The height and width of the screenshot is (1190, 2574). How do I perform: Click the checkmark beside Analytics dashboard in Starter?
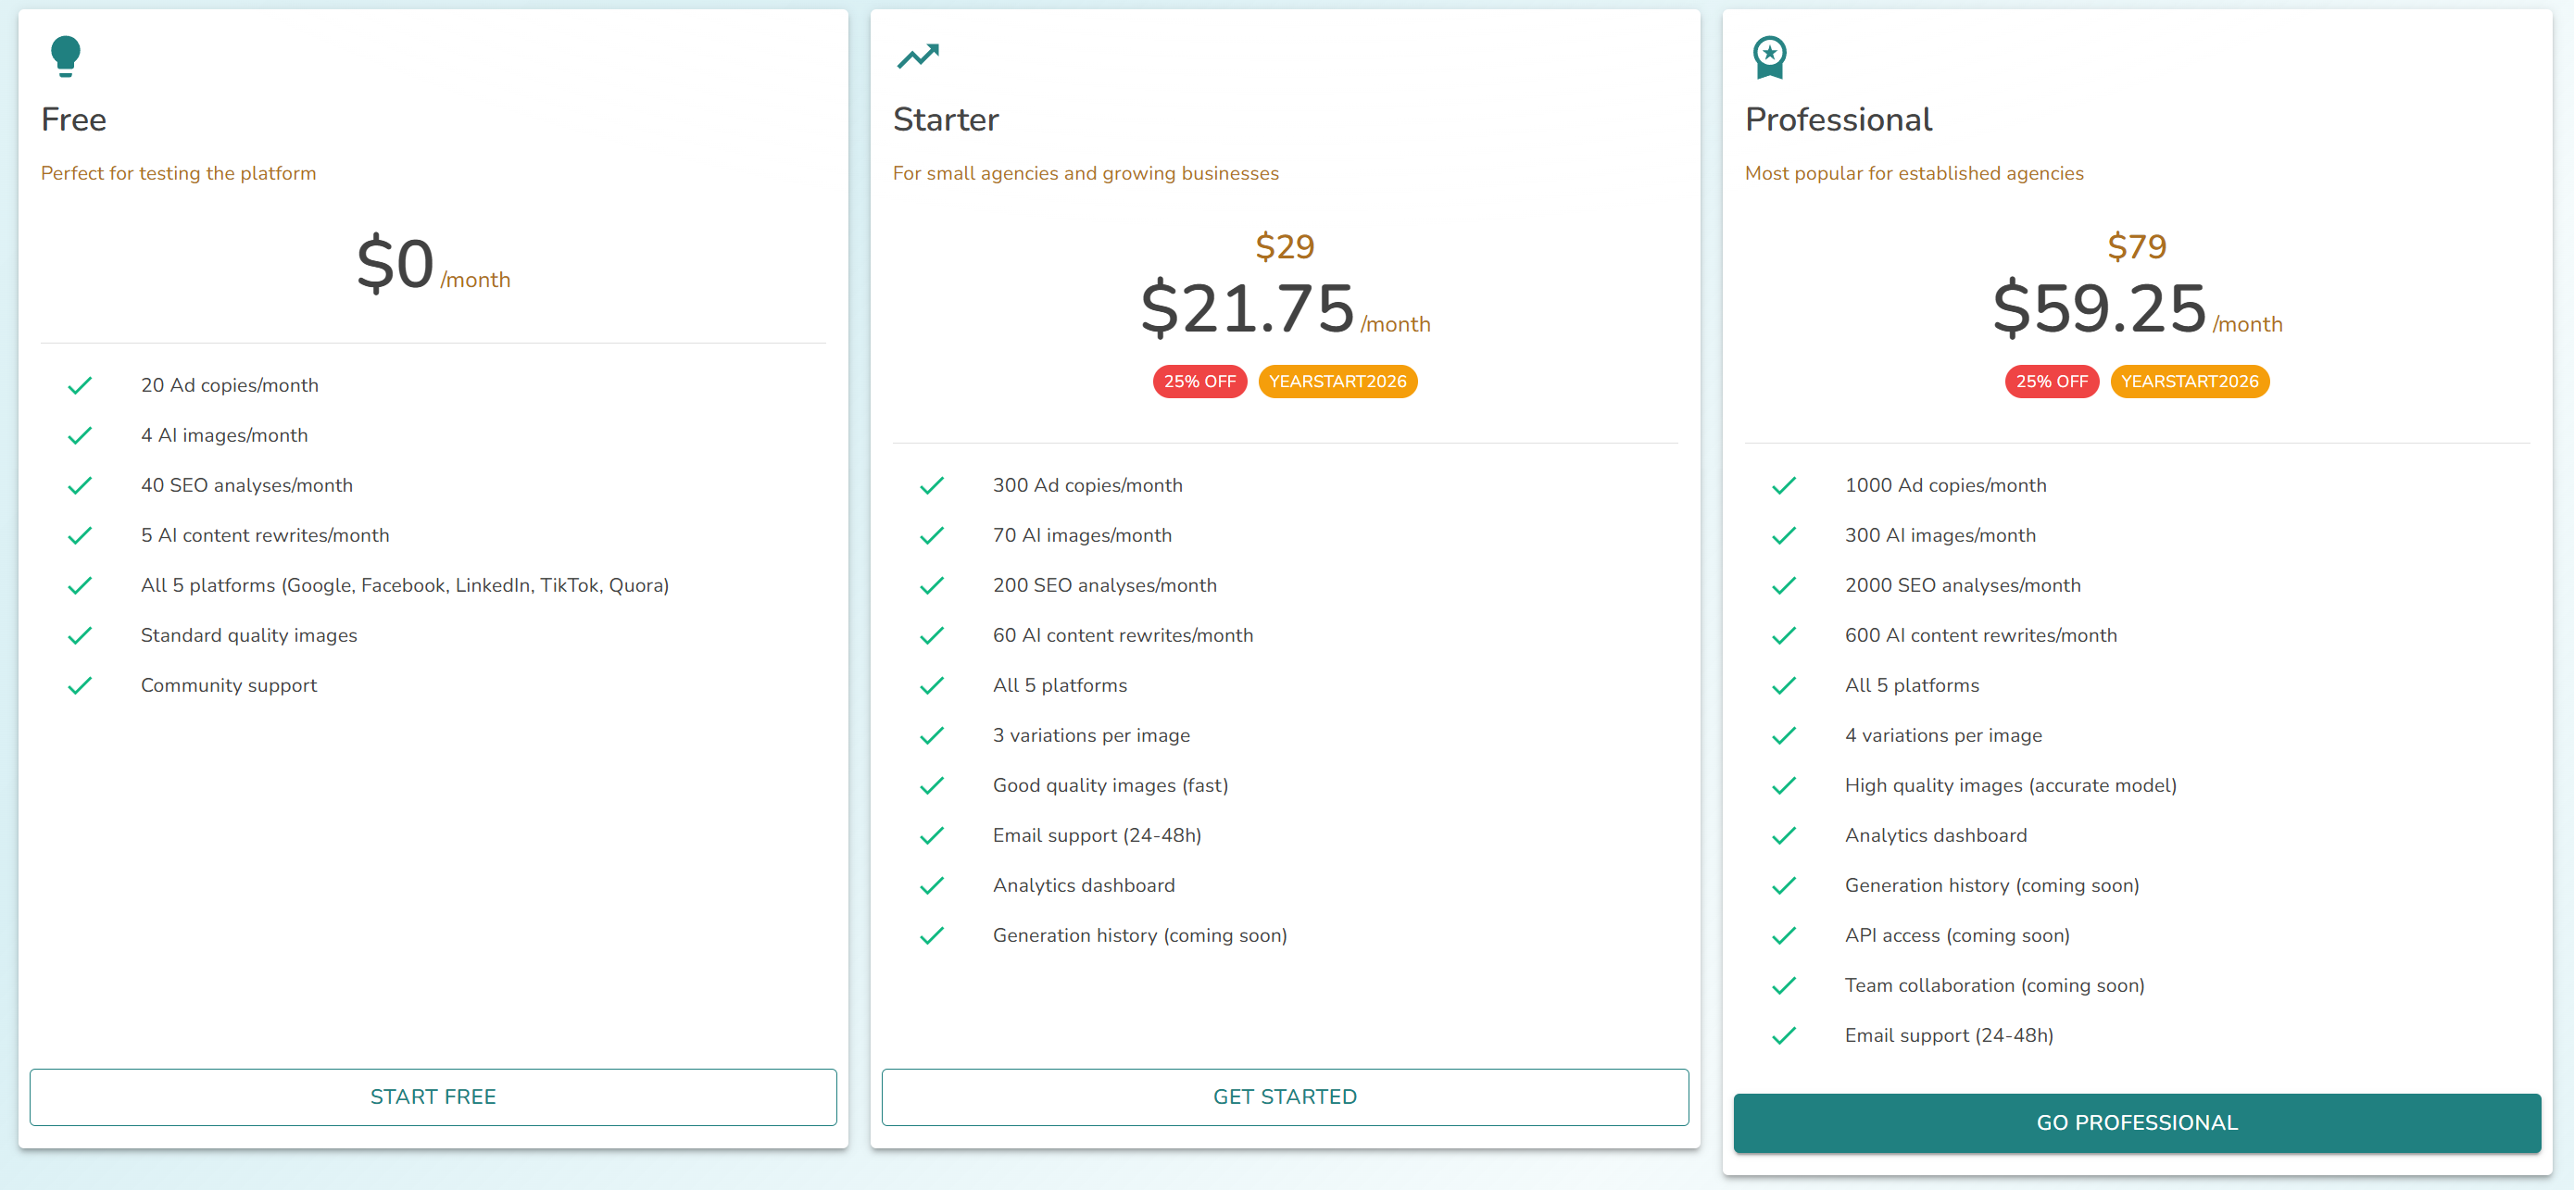point(931,885)
